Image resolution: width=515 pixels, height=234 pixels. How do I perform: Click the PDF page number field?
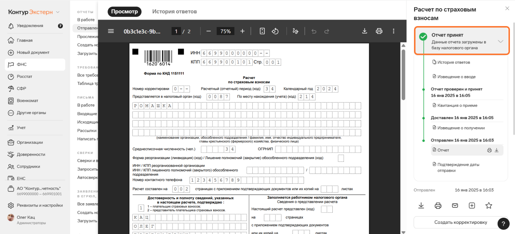176,31
